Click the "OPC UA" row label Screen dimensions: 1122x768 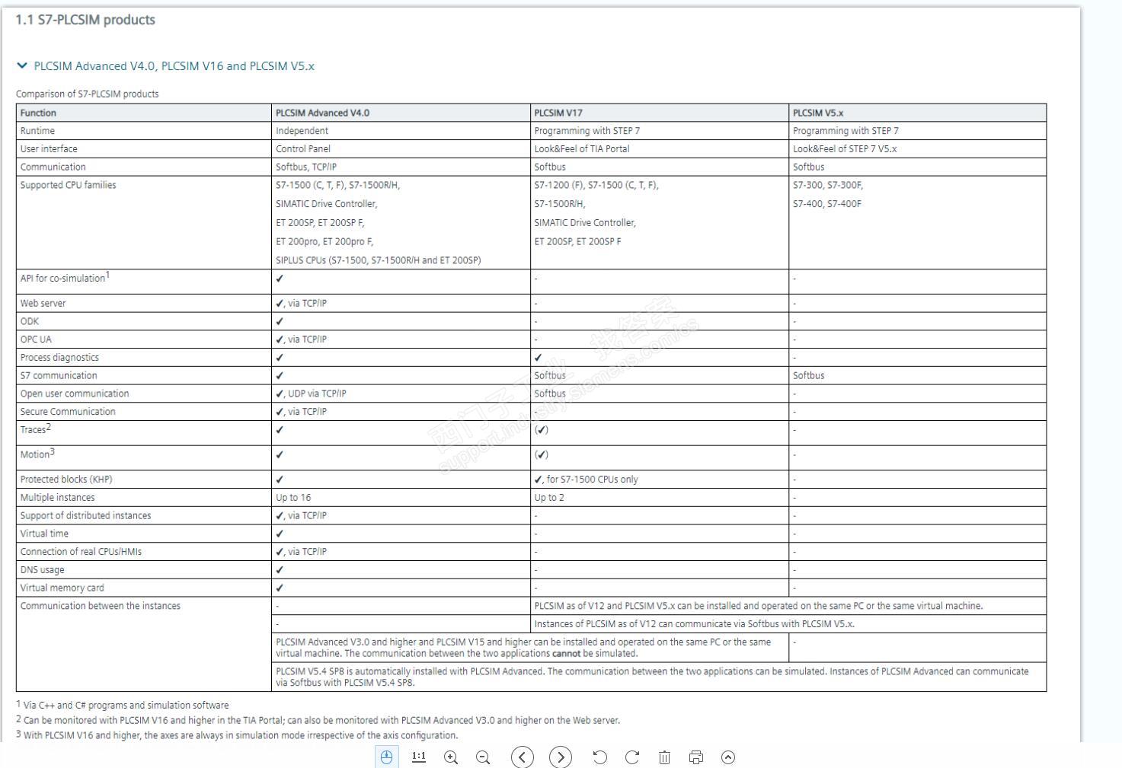click(x=36, y=339)
